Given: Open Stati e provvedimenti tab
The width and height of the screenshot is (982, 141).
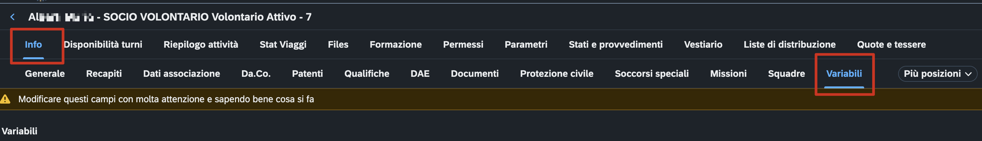Looking at the screenshot, I should coord(615,45).
